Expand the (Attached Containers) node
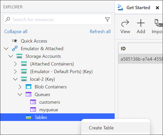Screen dimensions: 163x135 15,64
